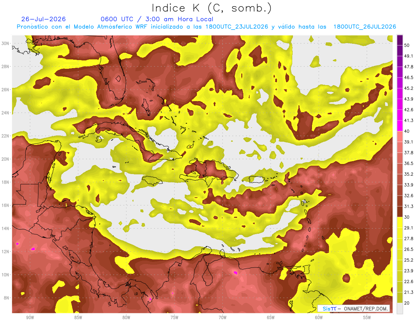Click the '43.9' colorbar value label
Viewport: 416px width, 322px height.
point(409,99)
